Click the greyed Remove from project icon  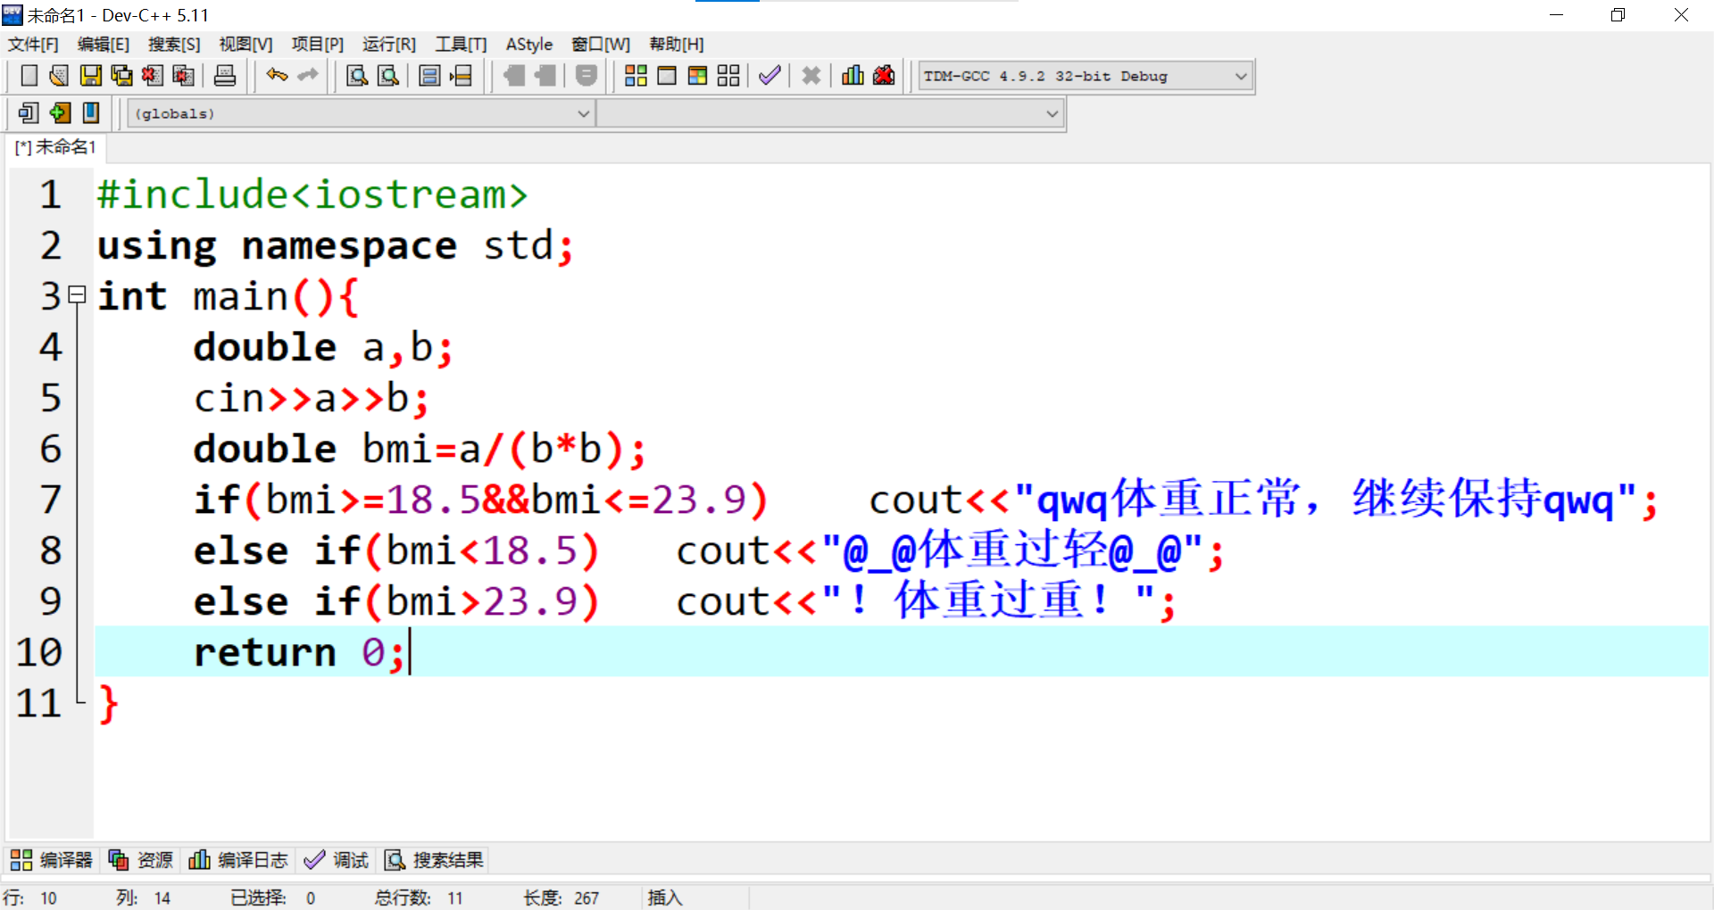coord(545,76)
